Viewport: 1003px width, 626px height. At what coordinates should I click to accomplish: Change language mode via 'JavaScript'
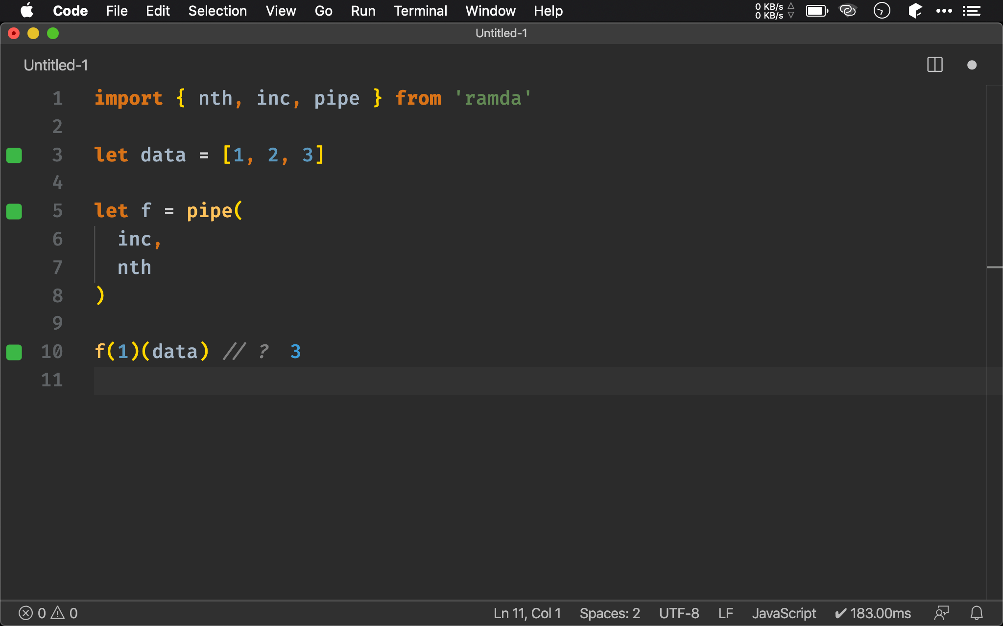784,613
